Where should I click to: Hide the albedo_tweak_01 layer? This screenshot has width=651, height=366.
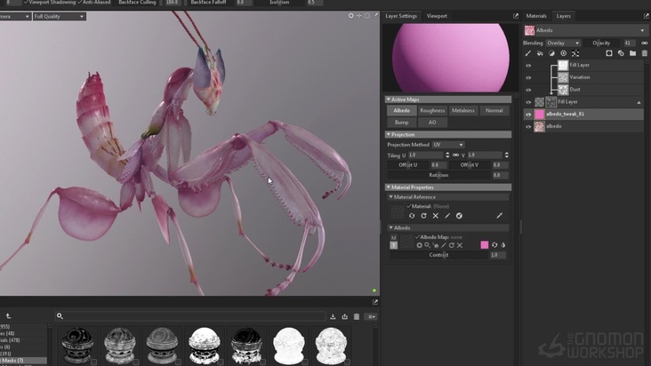point(528,114)
